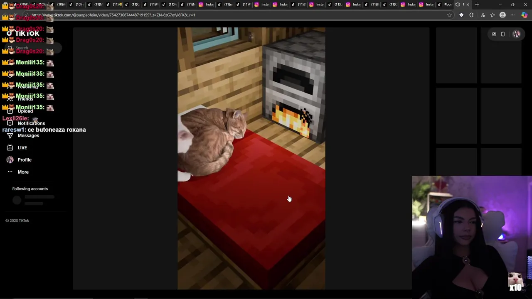This screenshot has height=299, width=532.
Task: Open the Copilot icon in the browser toolbar
Action: [525, 15]
